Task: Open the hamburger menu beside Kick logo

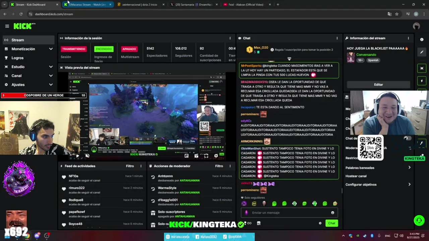Action: pyautogui.click(x=7, y=26)
